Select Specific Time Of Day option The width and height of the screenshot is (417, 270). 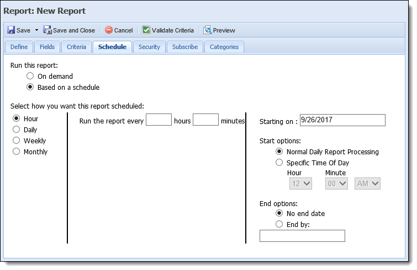[x=279, y=163]
